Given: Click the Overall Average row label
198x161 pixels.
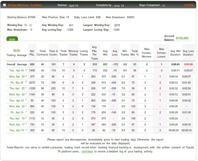Looking at the screenshot, I should click(x=17, y=64).
